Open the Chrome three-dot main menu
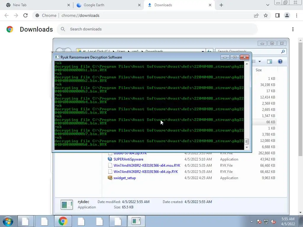The width and height of the screenshot is (303, 227). tap(296, 15)
